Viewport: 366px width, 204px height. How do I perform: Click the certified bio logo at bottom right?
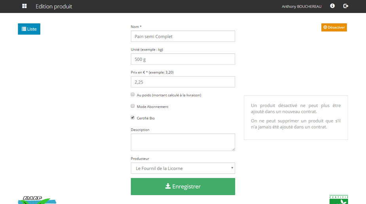click(x=338, y=200)
